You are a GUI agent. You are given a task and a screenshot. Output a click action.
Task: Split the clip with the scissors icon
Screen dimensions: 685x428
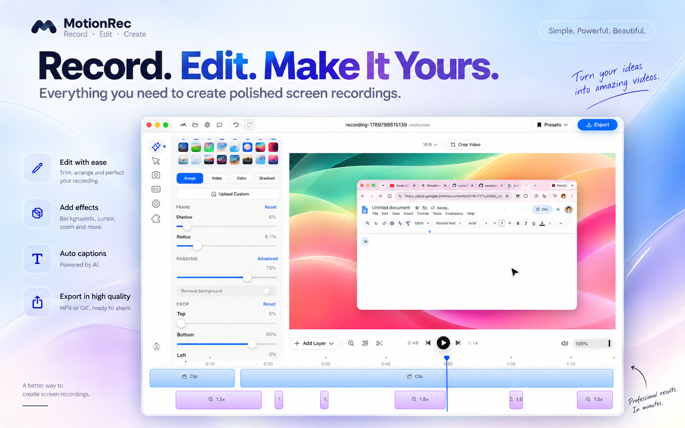(x=379, y=343)
